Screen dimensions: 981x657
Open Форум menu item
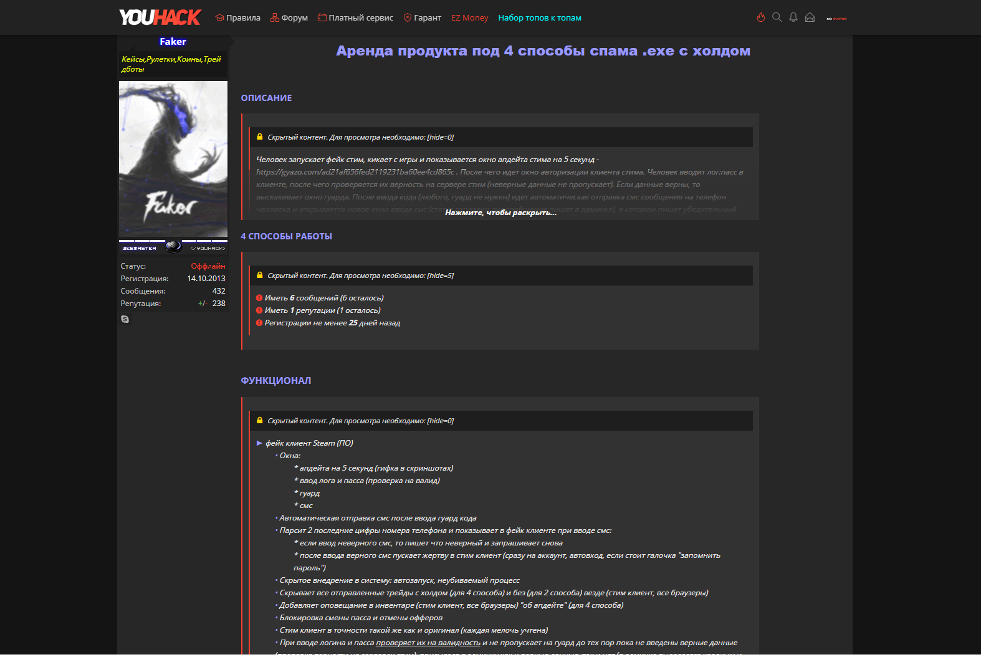pyautogui.click(x=289, y=18)
